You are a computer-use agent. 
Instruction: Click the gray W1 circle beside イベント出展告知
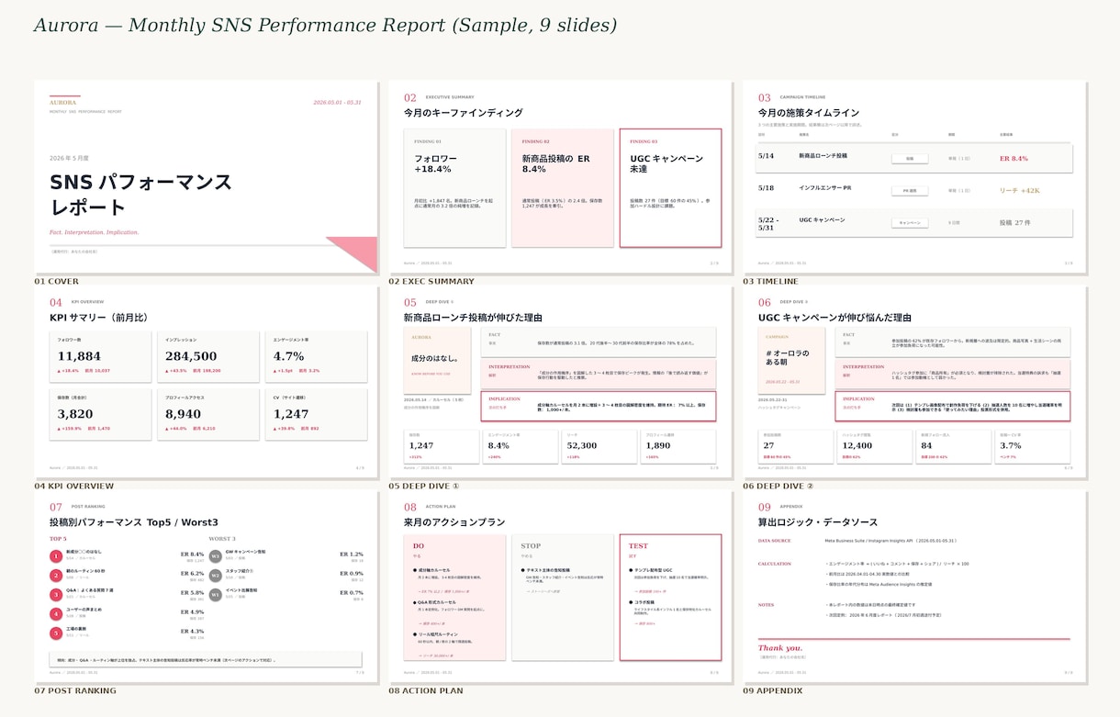pyautogui.click(x=216, y=593)
